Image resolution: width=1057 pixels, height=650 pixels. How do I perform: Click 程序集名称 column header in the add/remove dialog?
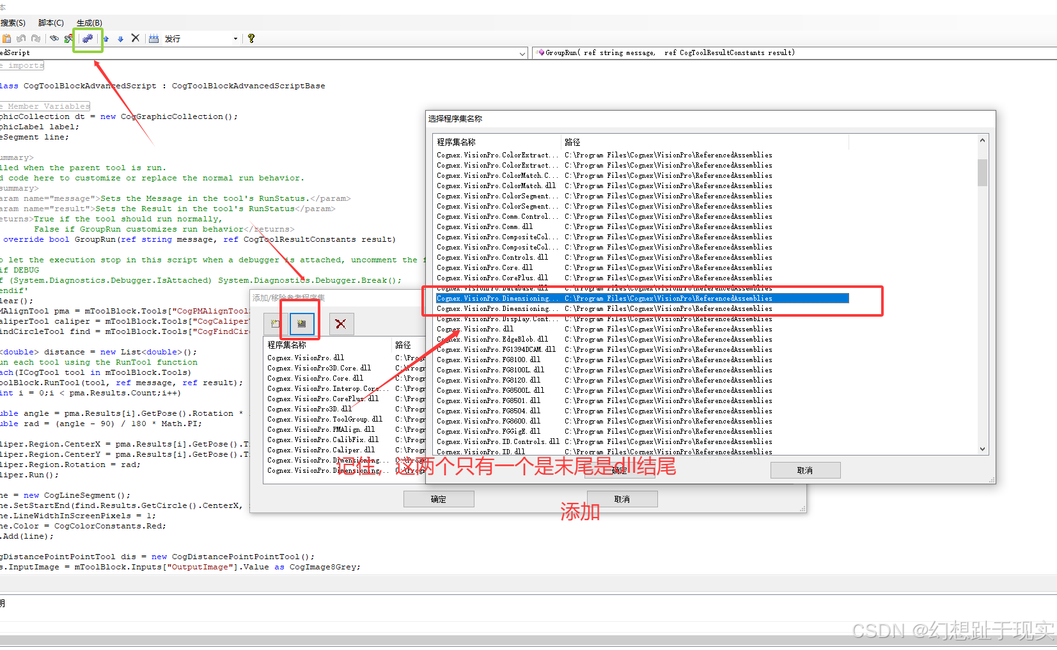(327, 345)
